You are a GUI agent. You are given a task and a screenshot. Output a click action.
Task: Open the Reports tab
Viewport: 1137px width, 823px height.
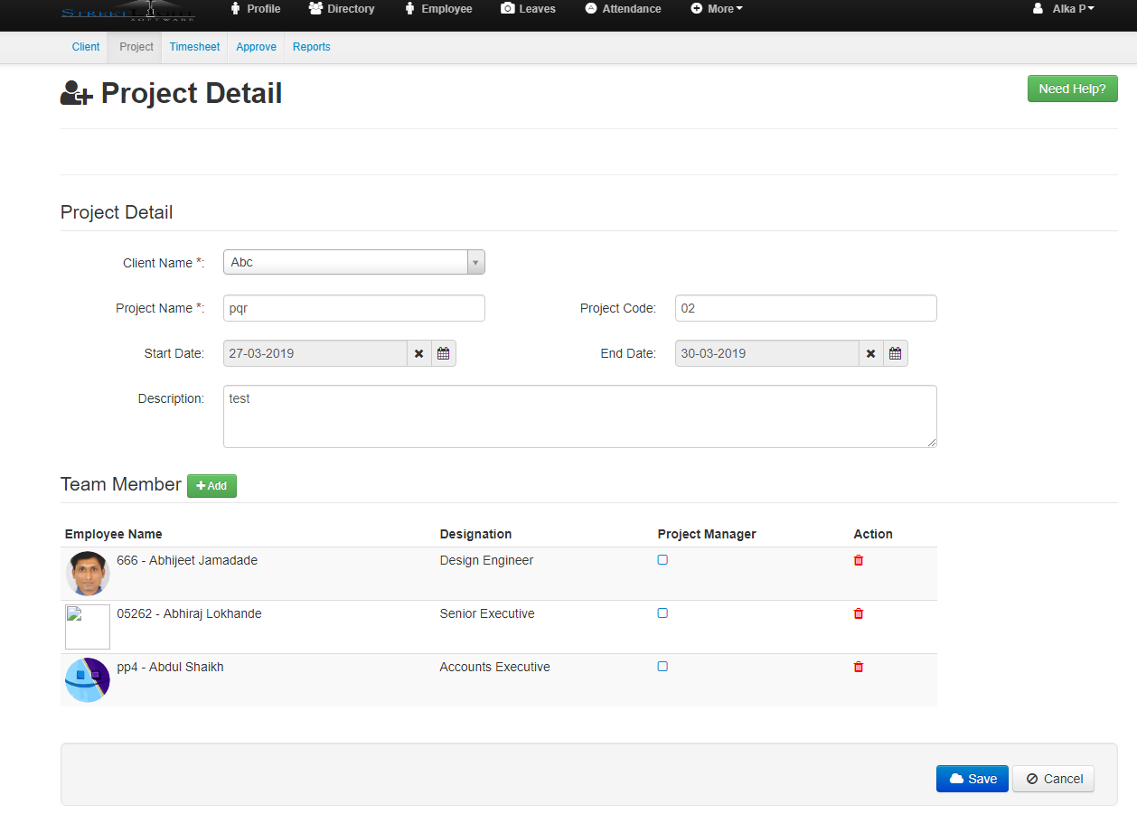[311, 47]
